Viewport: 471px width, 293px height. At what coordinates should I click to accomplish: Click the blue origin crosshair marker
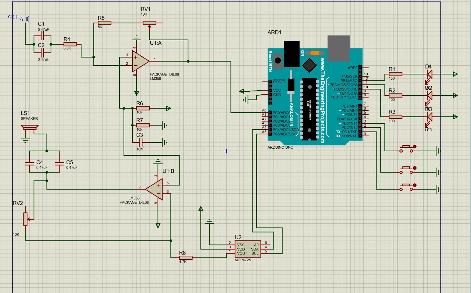coord(226,151)
